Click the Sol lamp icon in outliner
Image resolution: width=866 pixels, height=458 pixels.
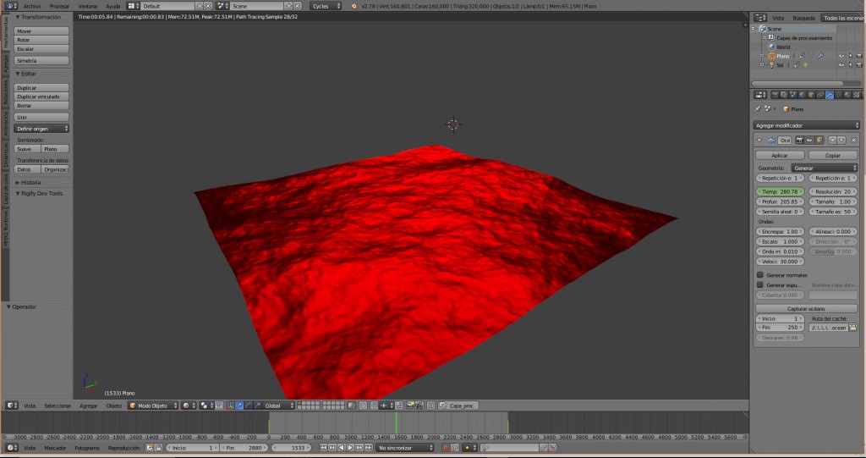click(x=771, y=64)
